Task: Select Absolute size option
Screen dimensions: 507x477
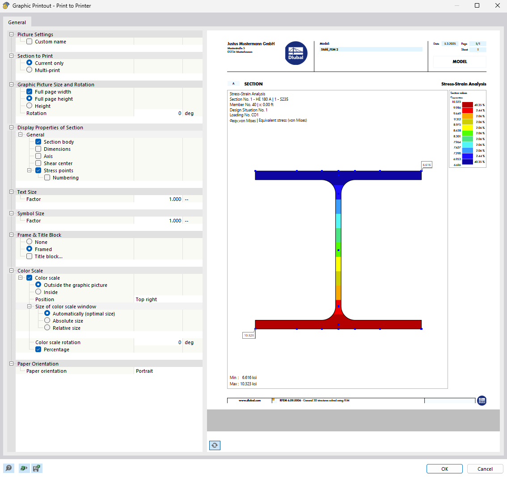Action: click(47, 320)
